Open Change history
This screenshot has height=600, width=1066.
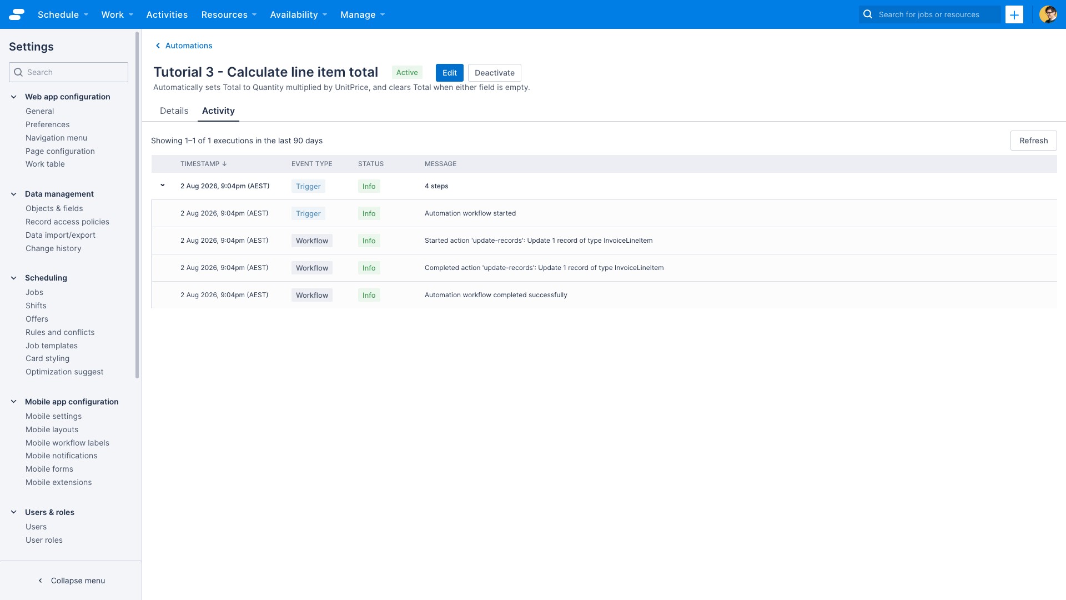[x=53, y=248]
